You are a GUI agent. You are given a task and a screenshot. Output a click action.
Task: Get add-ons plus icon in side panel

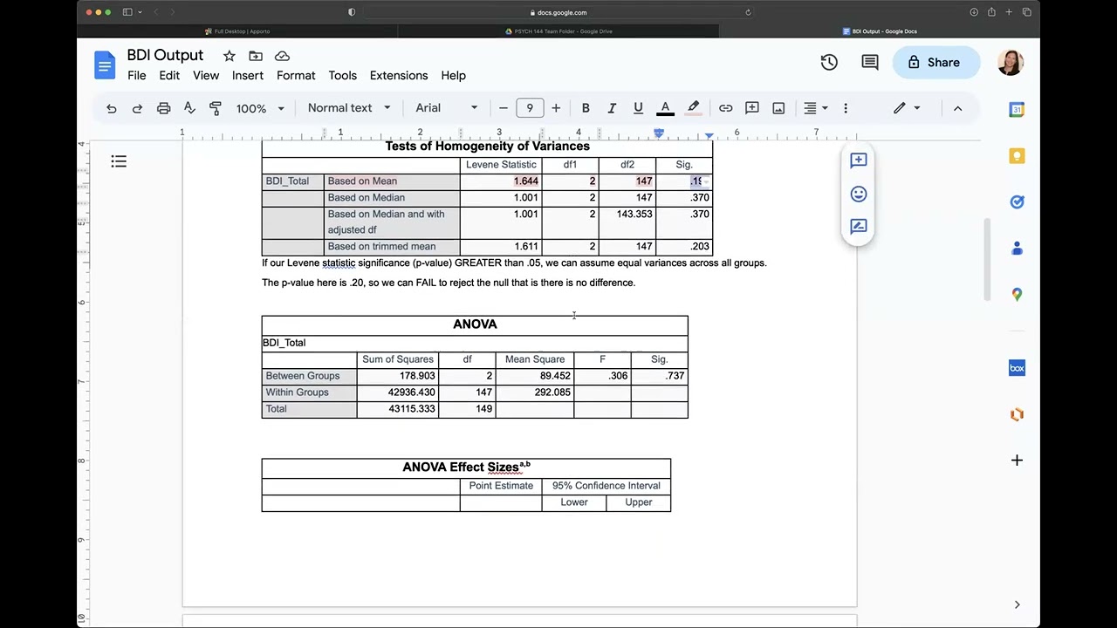1017,461
